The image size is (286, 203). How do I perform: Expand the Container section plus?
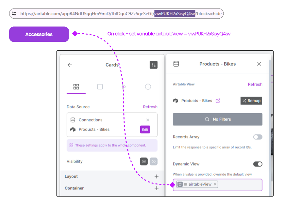(x=157, y=188)
